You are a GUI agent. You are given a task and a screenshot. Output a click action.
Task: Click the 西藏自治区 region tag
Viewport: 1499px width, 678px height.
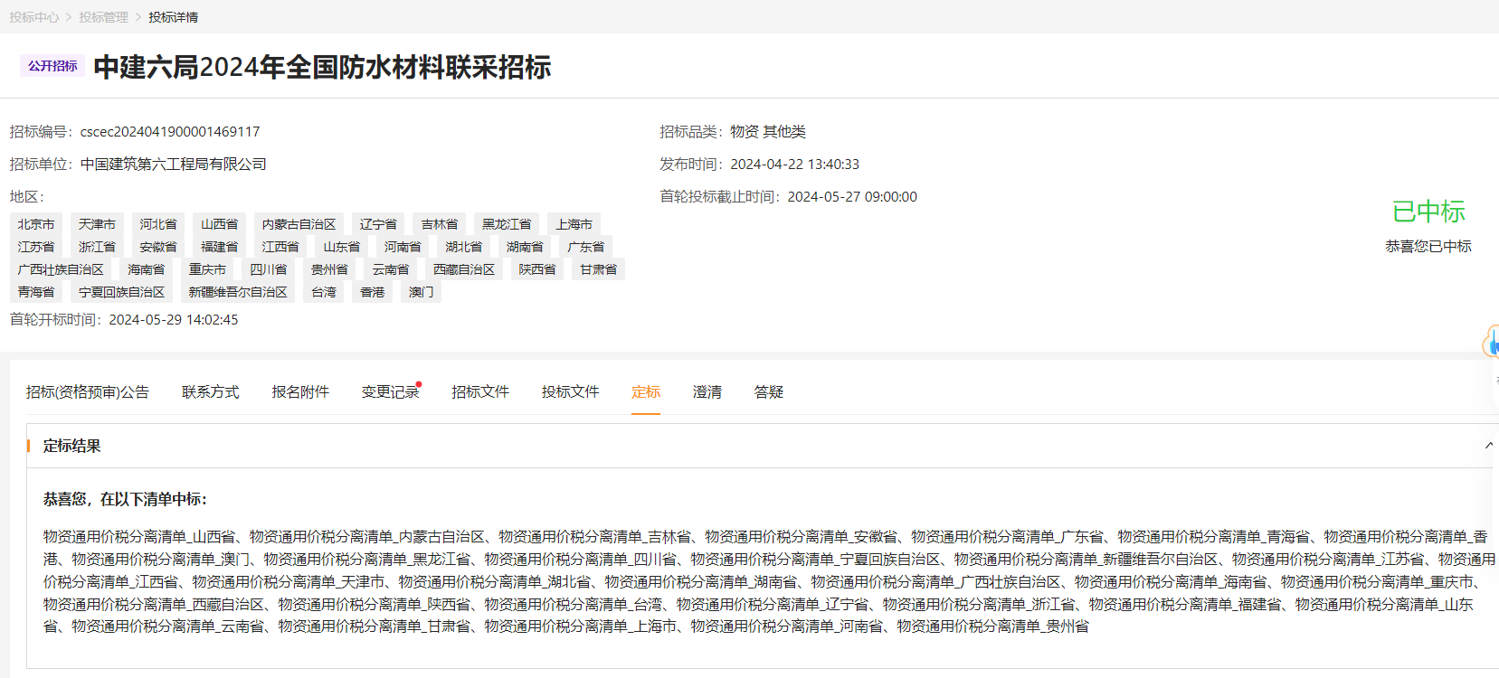coord(464,269)
